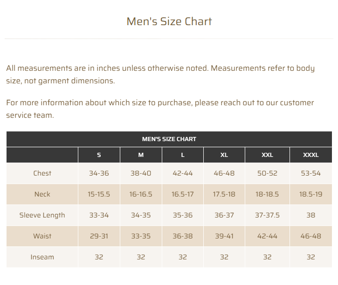Click the inseam value under XXXL
This screenshot has height=285, width=338.
pyautogui.click(x=311, y=257)
